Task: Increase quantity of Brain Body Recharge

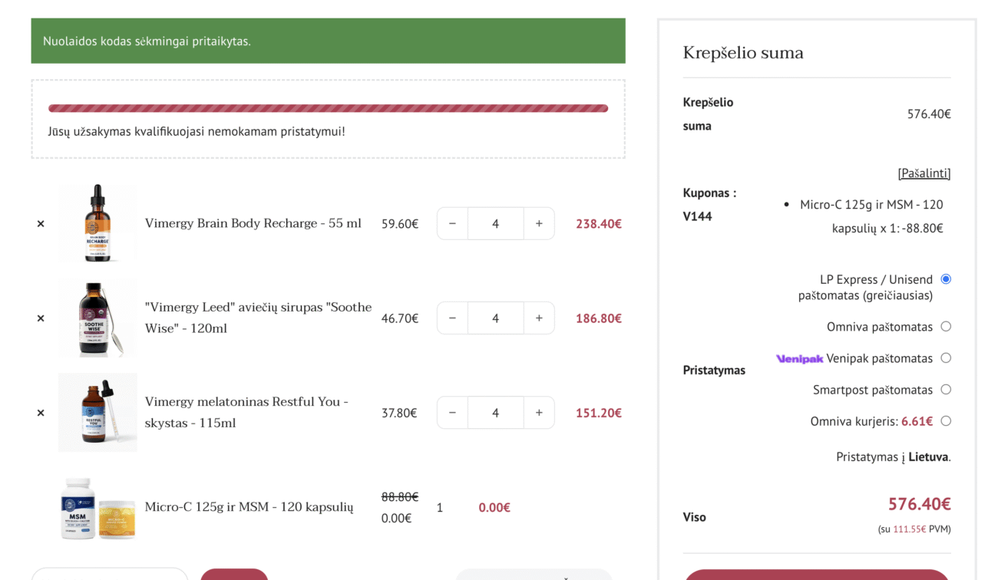Action: click(x=539, y=223)
